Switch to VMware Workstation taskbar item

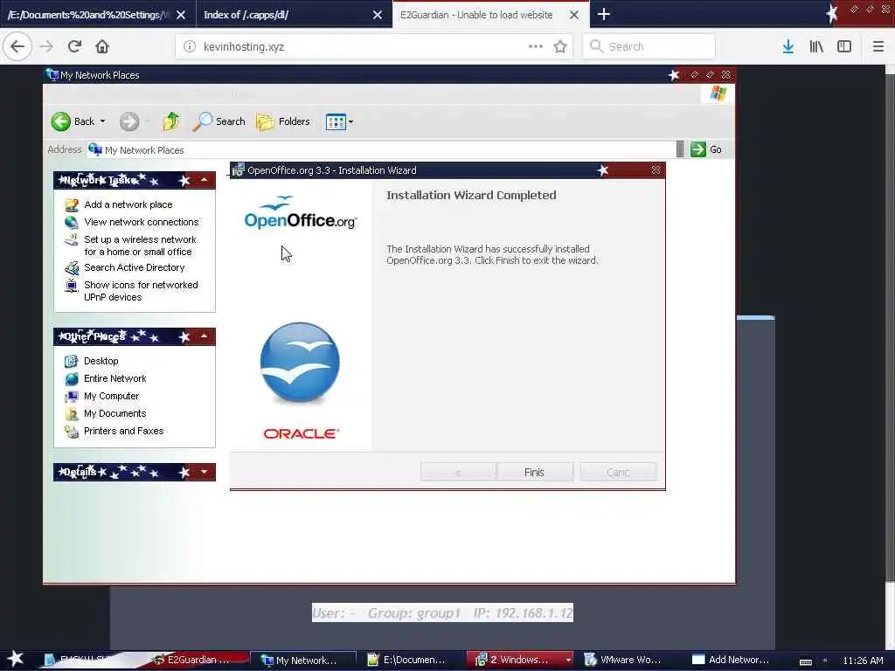coord(628,661)
